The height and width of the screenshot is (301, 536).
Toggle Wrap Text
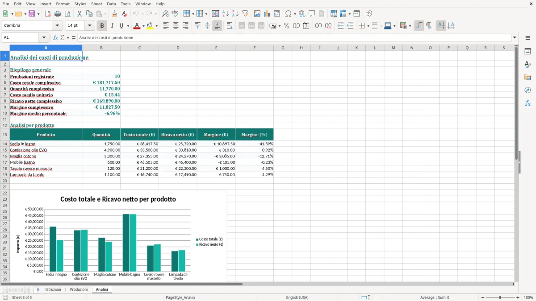(230, 26)
